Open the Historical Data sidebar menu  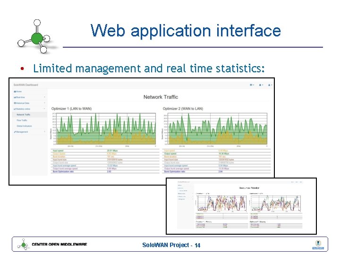click(29, 103)
